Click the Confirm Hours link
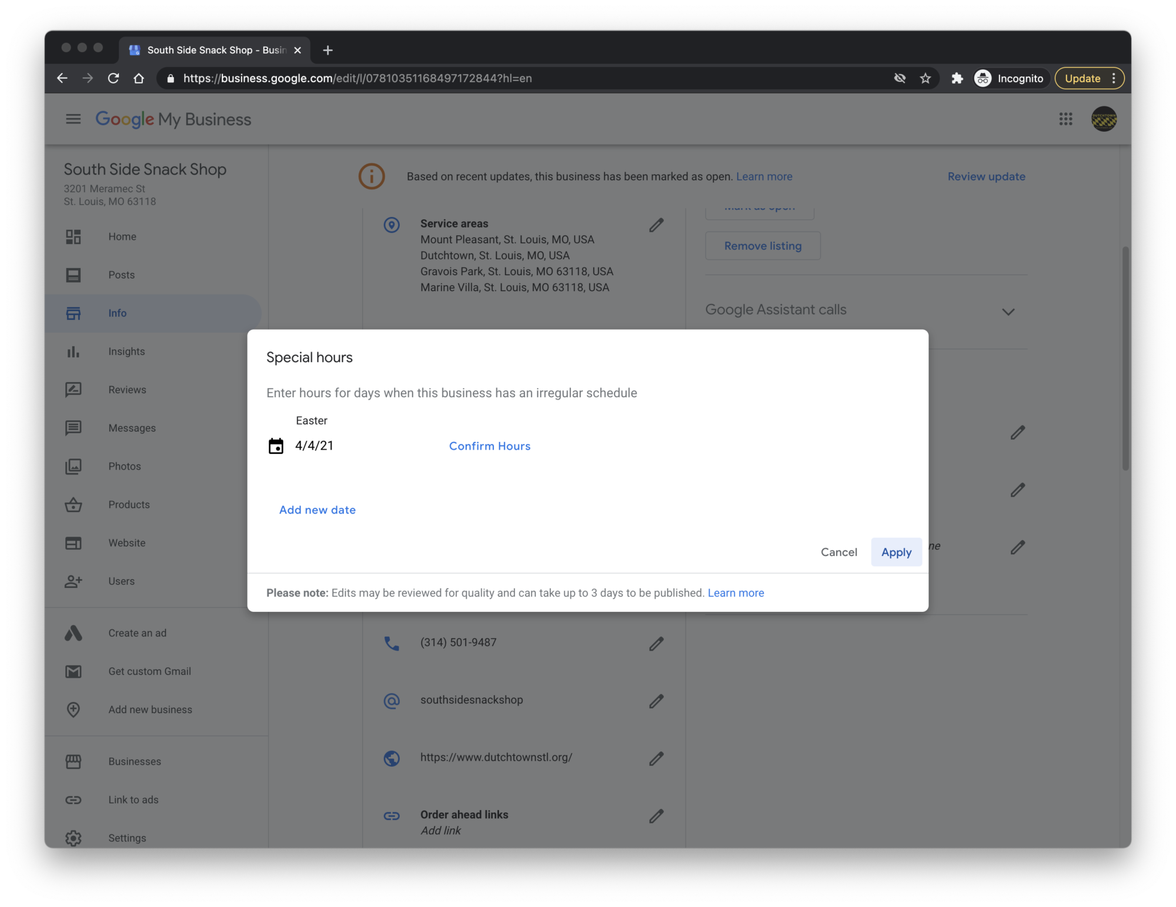The height and width of the screenshot is (907, 1176). (x=489, y=446)
